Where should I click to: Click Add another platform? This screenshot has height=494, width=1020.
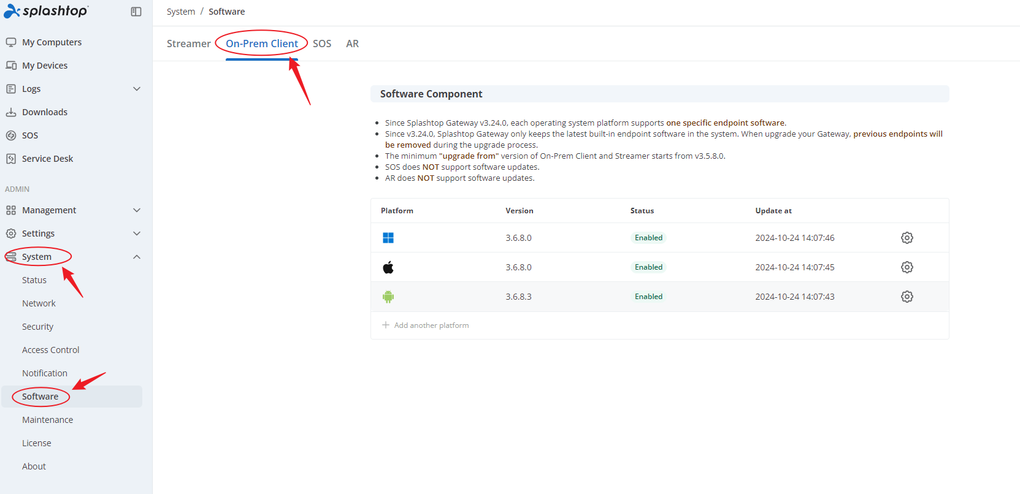coord(431,325)
